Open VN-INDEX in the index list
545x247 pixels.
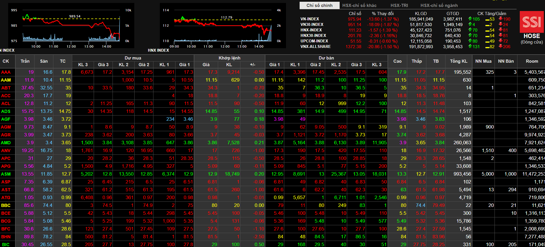[x=310, y=19]
